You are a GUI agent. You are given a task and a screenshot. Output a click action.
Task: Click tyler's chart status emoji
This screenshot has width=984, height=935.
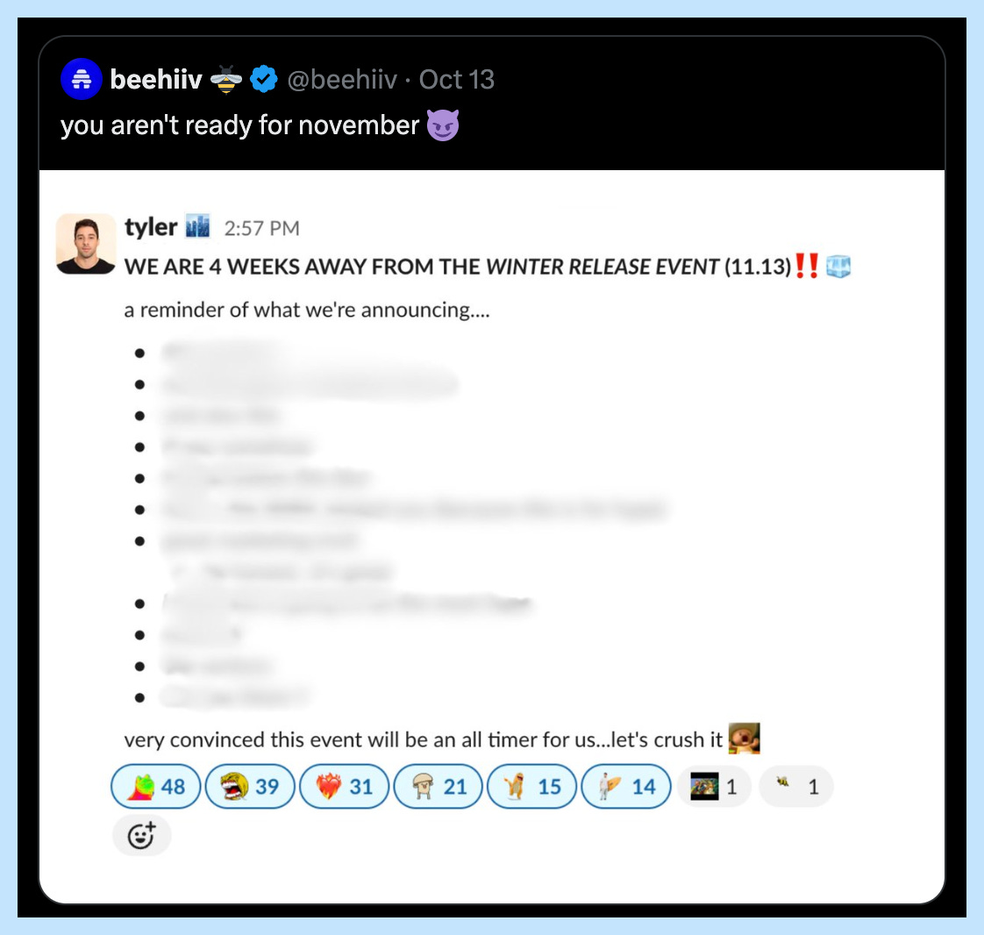pyautogui.click(x=197, y=226)
